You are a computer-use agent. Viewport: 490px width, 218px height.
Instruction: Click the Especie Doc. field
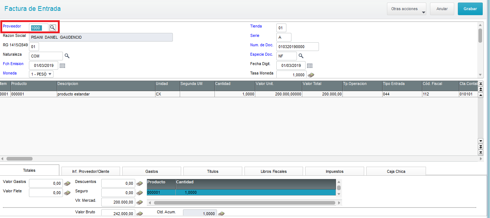coord(286,56)
